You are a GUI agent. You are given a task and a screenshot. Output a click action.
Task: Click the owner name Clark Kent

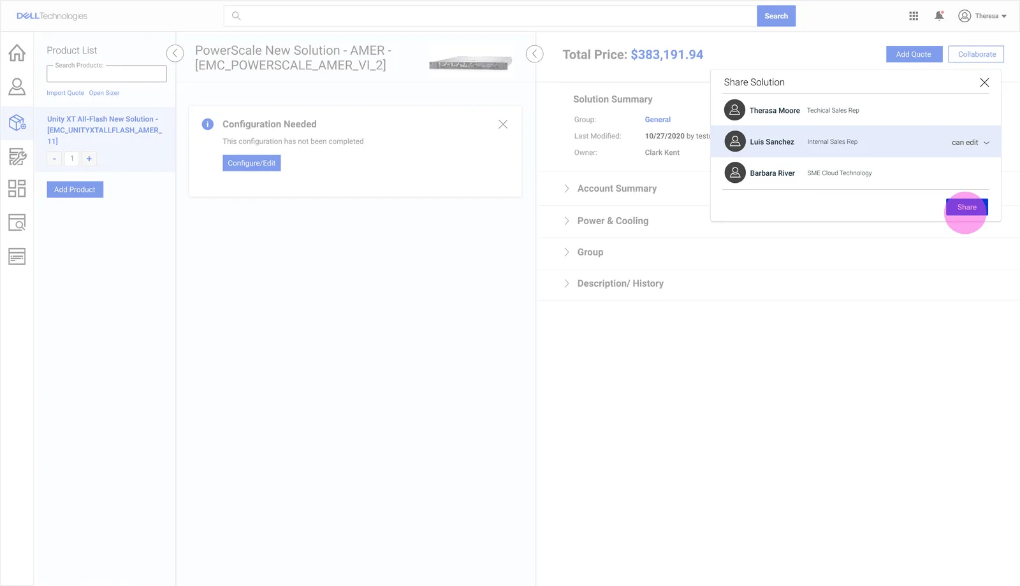tap(662, 153)
